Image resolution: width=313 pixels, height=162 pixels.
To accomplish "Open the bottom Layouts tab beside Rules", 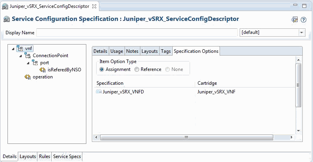I will pyautogui.click(x=28, y=156).
